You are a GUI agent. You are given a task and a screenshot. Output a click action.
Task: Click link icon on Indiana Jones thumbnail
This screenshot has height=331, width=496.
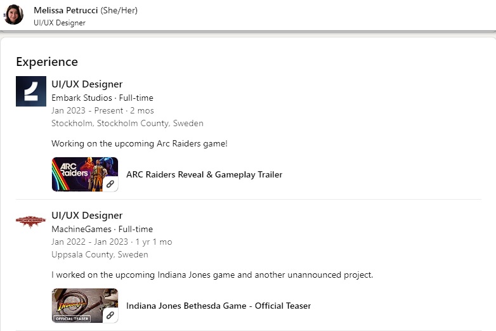click(x=110, y=315)
